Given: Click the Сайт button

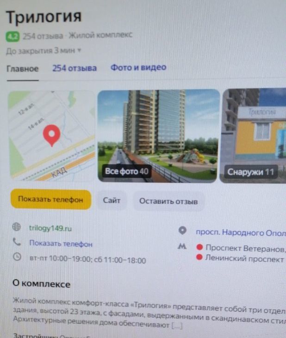Looking at the screenshot, I should 112,200.
